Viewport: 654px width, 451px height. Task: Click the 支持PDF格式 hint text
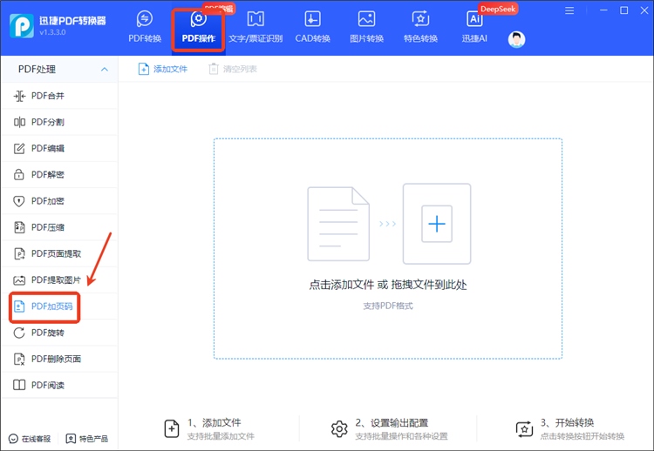tap(388, 306)
